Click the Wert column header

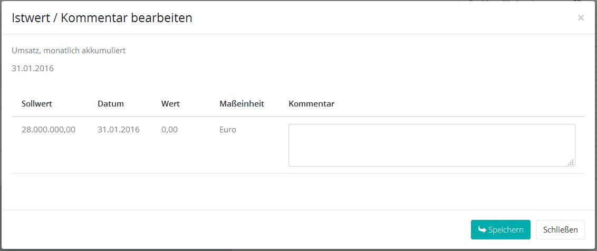[x=170, y=104]
